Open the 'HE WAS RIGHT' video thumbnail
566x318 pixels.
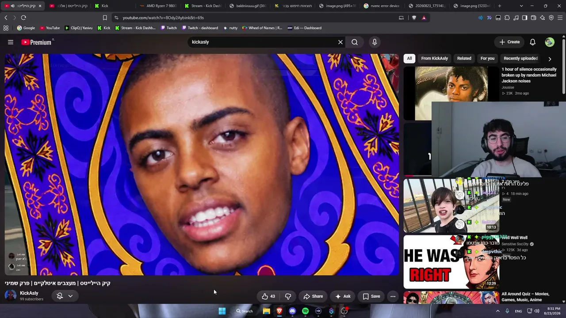click(x=451, y=261)
